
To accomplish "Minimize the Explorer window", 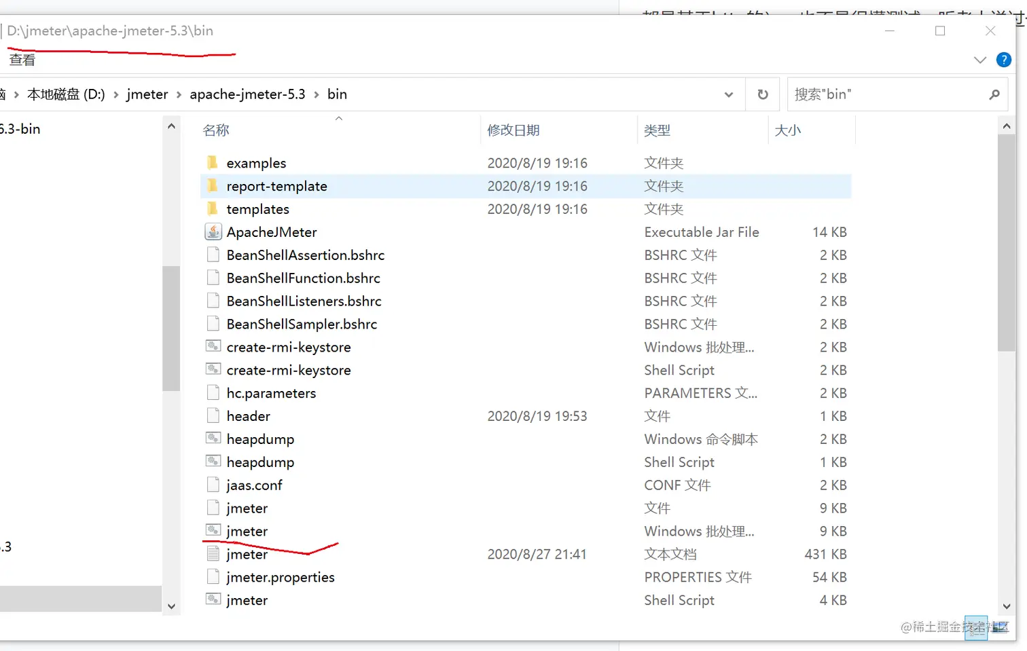I will 890,31.
